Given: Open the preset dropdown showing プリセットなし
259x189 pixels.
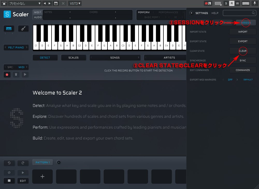Looking at the screenshot, I should (25, 3).
